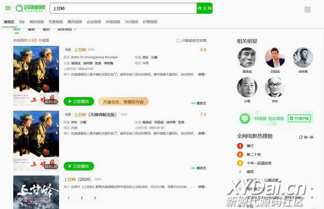Switch to the 腾讯视频 tab
This screenshot has width=324, height=209.
[x=75, y=22]
